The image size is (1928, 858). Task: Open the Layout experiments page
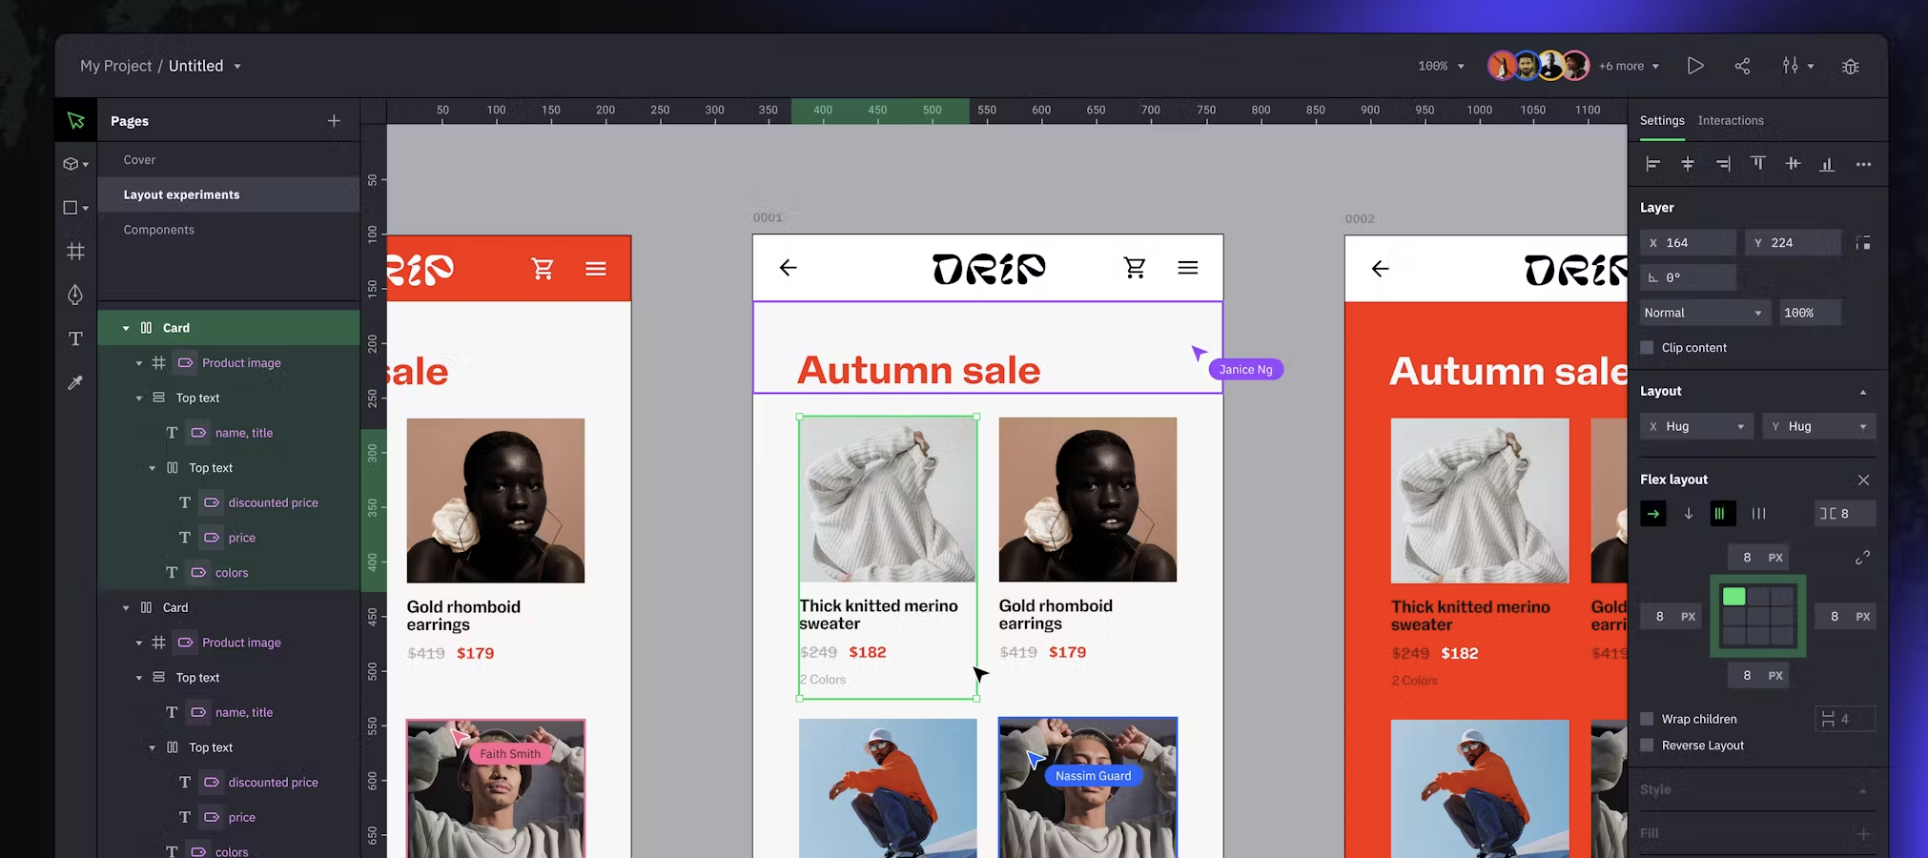[x=229, y=194]
